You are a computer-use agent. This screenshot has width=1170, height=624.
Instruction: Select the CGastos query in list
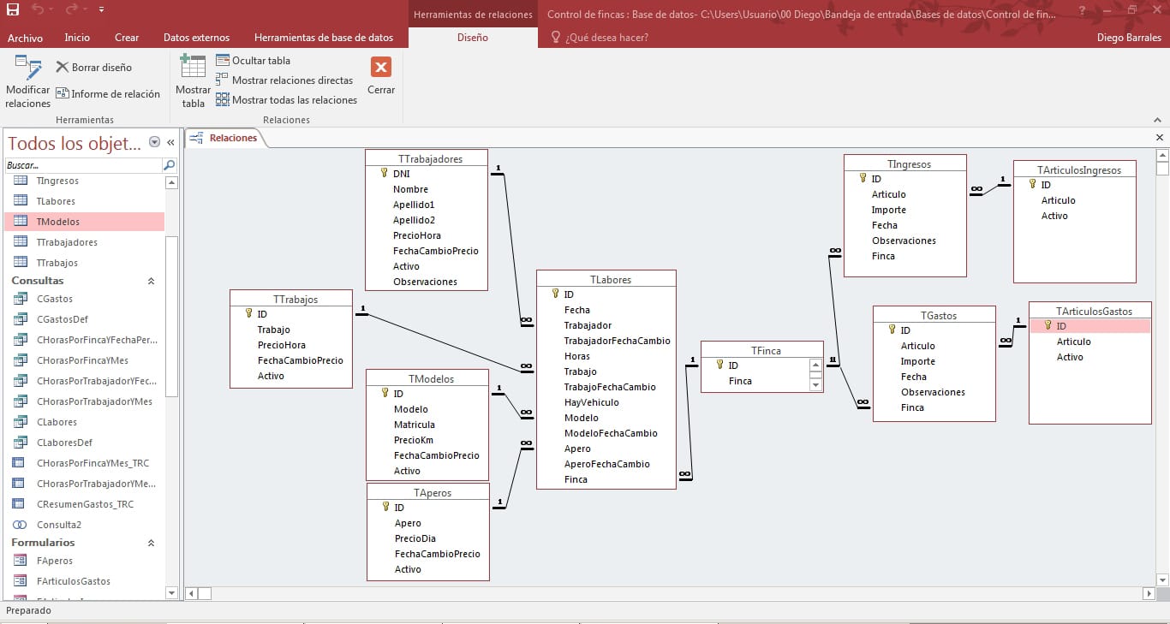[x=55, y=299]
